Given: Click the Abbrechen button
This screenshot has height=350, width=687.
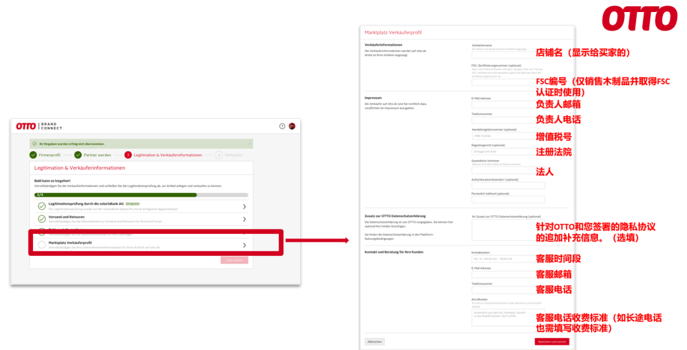Looking at the screenshot, I should click(x=375, y=341).
